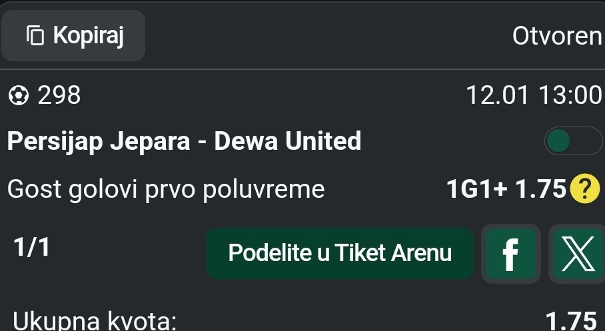Click the total odds value 1.75

(570, 322)
